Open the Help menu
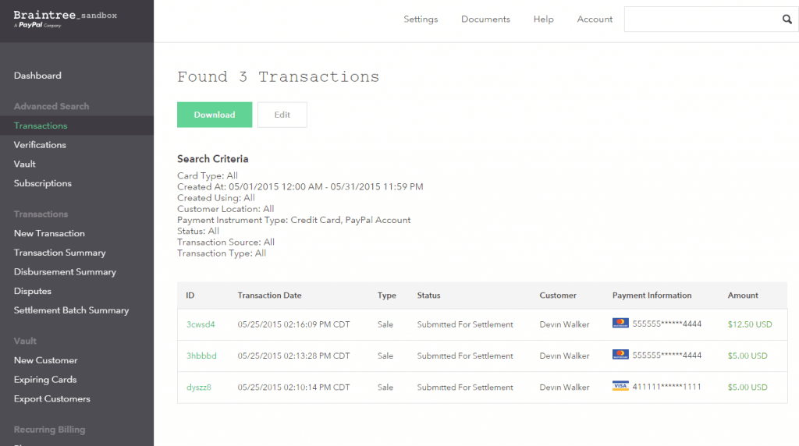The height and width of the screenshot is (446, 799). click(544, 19)
